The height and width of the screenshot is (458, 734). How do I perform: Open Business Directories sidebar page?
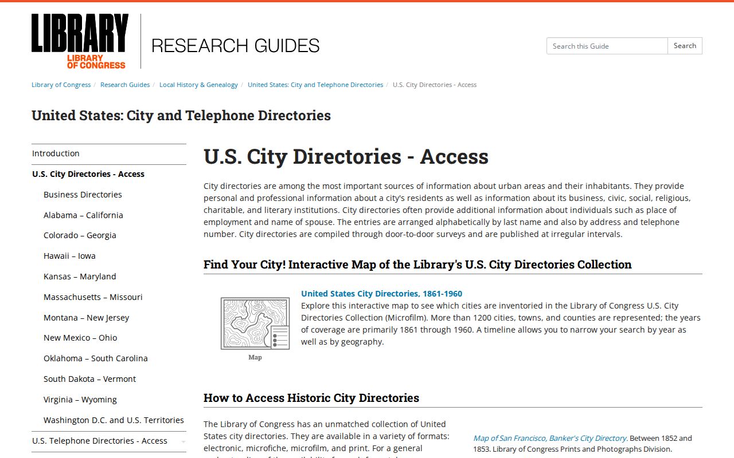(83, 195)
